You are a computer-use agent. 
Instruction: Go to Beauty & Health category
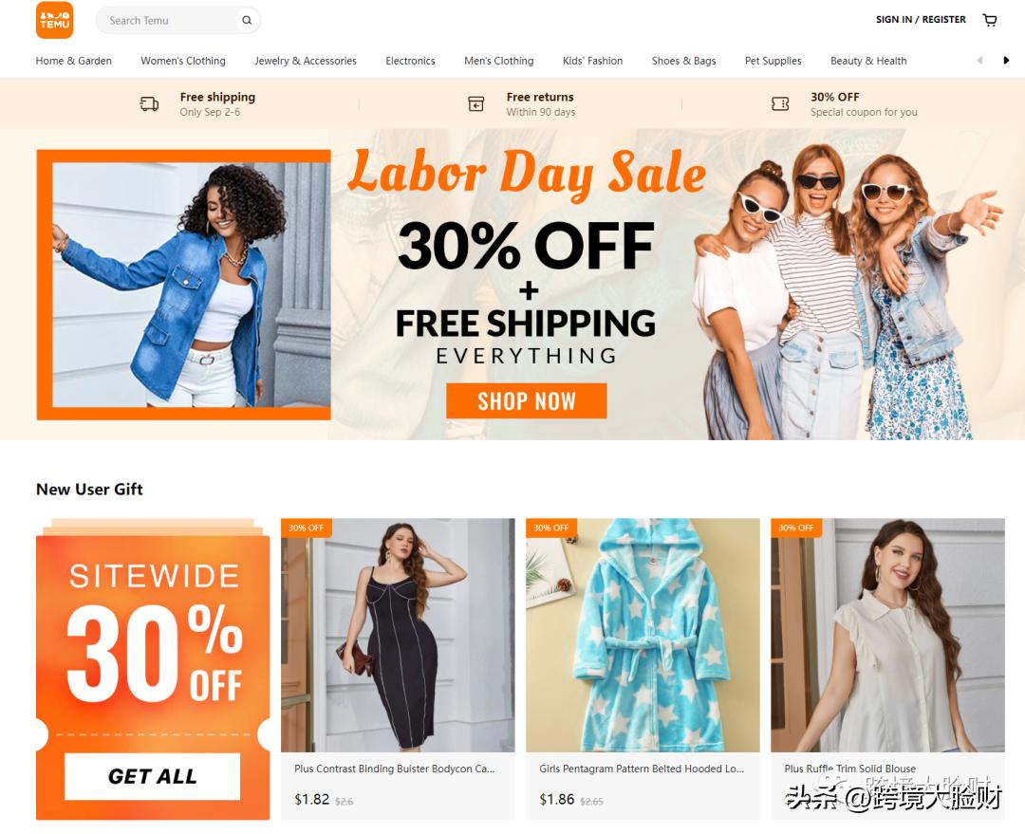pos(868,61)
